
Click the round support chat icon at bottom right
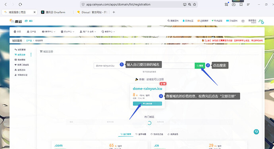pos(256,132)
